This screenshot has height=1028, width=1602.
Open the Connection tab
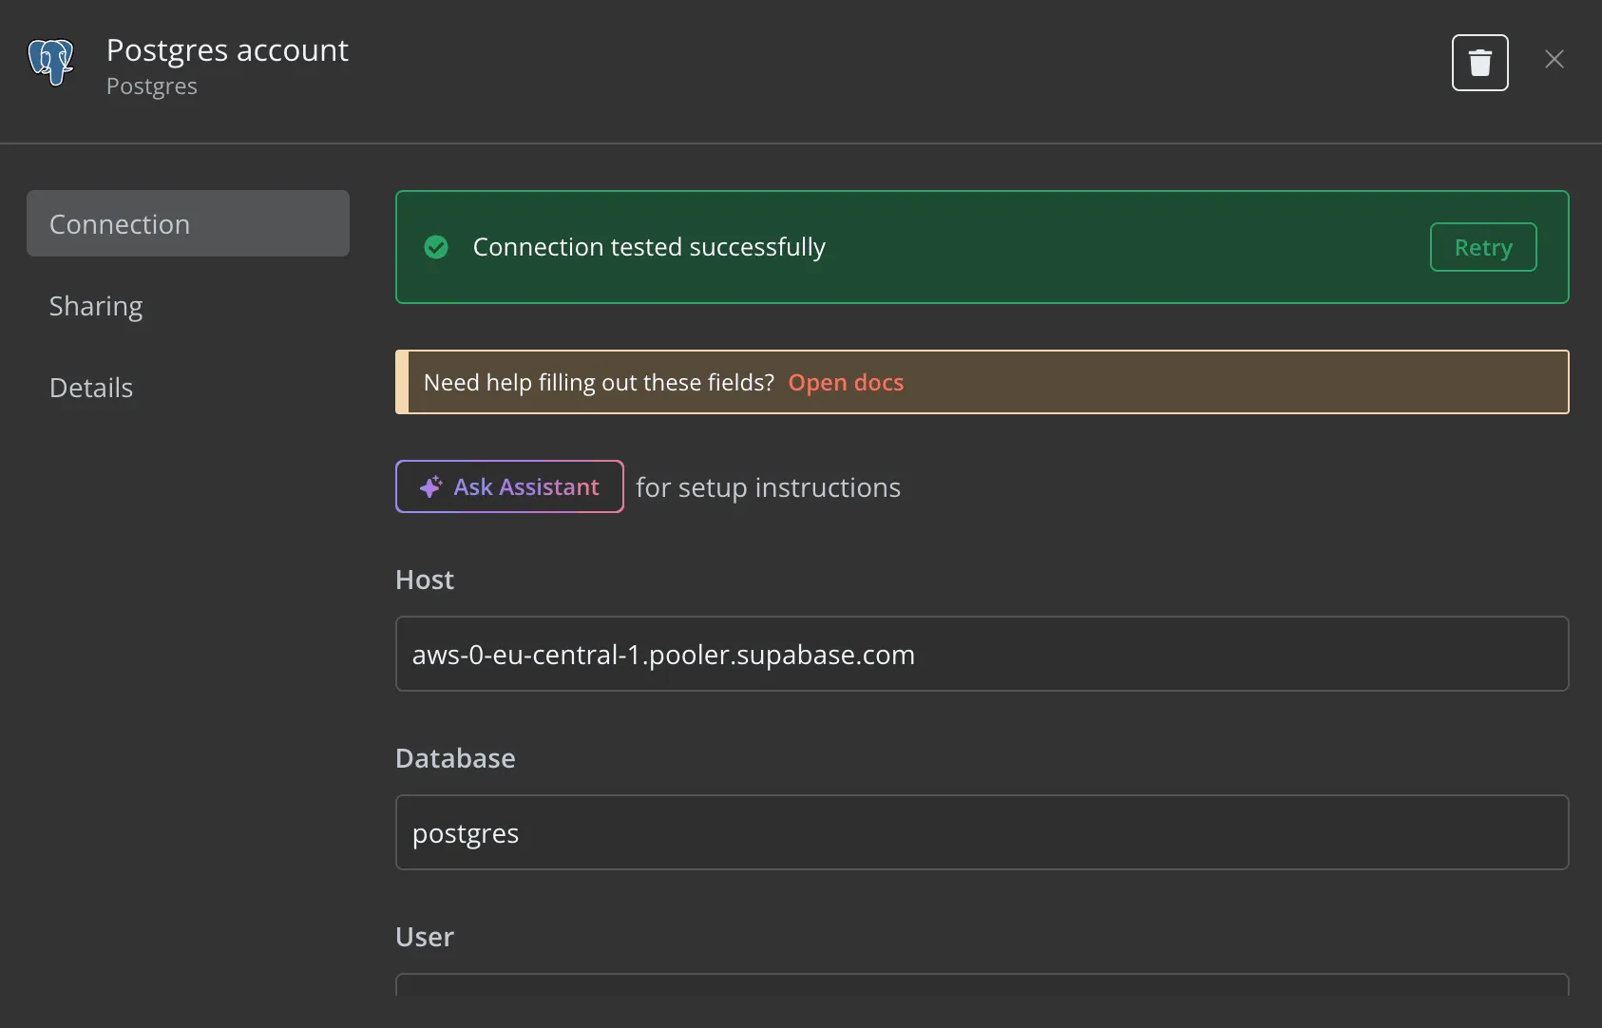[x=188, y=223]
